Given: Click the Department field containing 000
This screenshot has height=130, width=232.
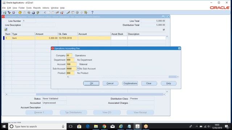Looking at the screenshot, I should tap(70, 60).
